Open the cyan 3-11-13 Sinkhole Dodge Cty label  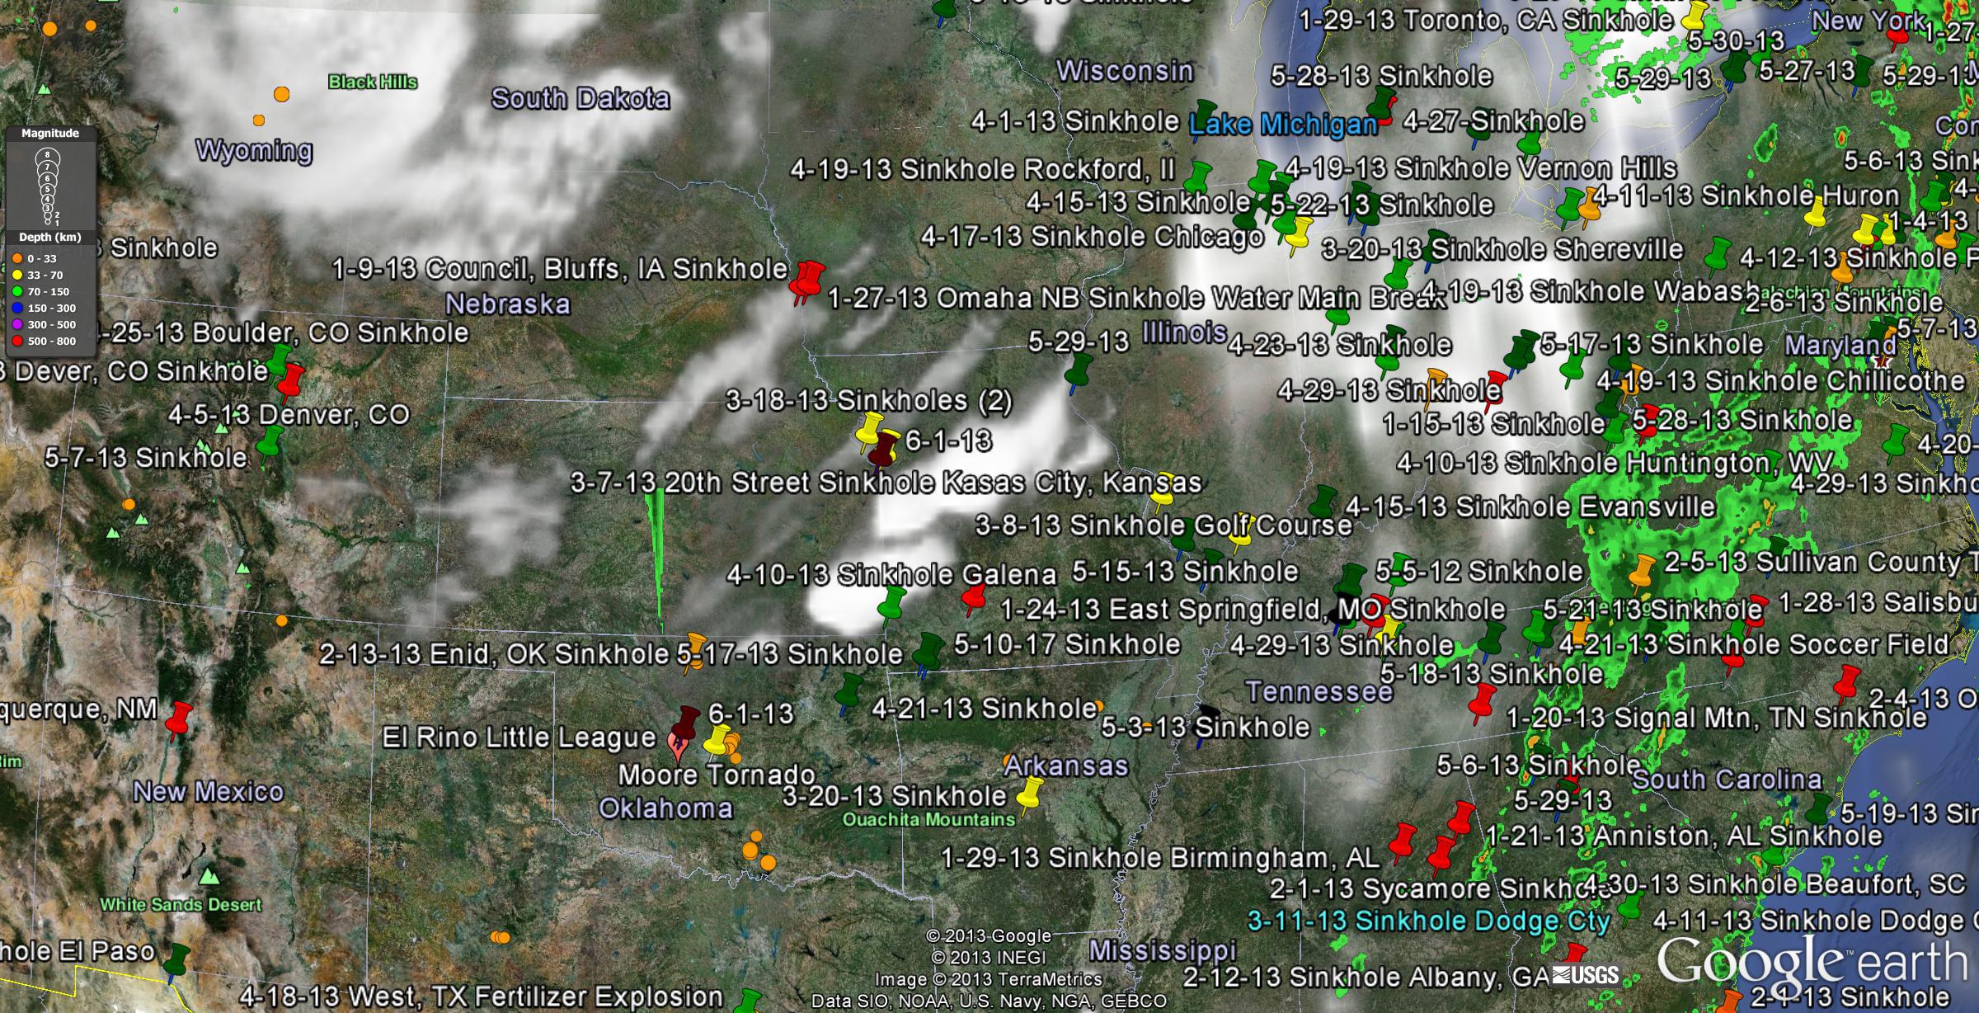coord(1428,921)
